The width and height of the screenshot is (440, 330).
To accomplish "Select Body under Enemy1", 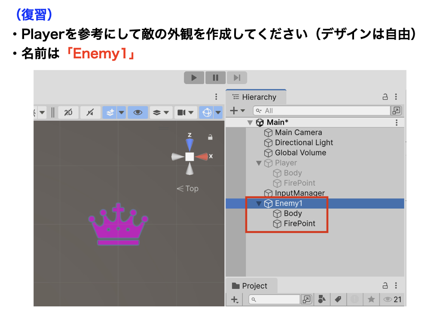I will (293, 213).
